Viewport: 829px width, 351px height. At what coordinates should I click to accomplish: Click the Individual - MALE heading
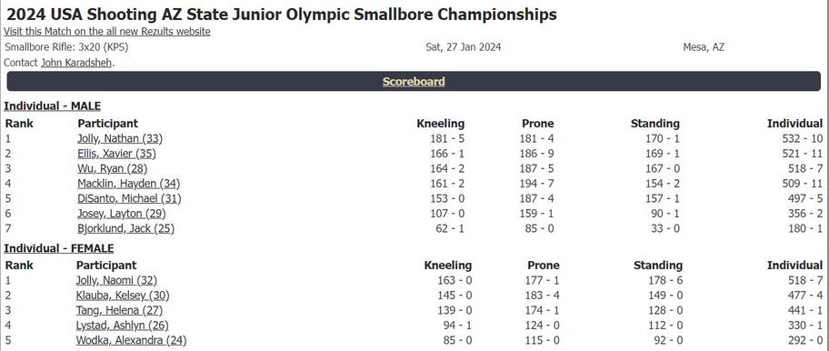point(53,106)
